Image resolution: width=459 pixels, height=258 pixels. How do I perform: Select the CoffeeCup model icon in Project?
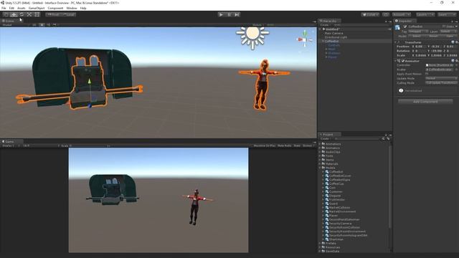coord(327,183)
